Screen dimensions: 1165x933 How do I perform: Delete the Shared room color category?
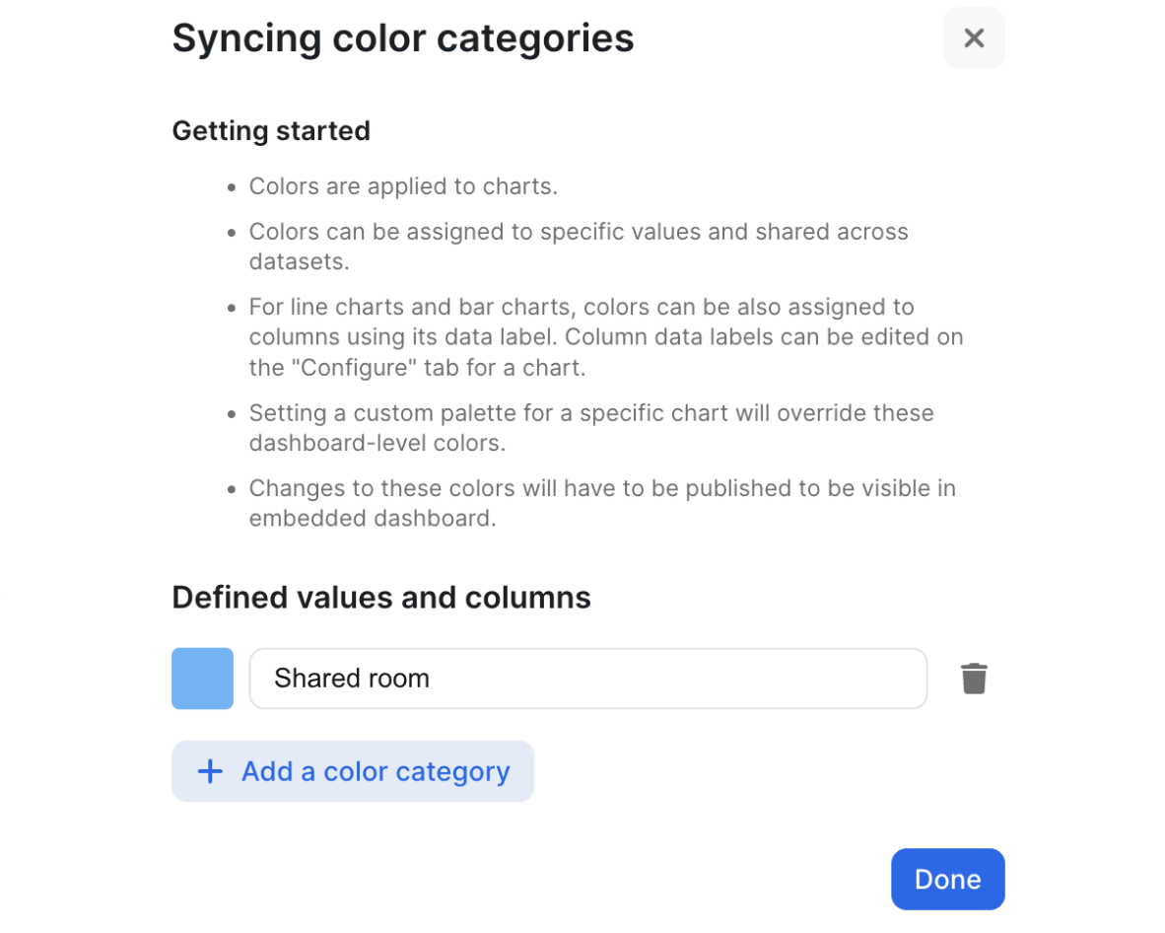(974, 679)
